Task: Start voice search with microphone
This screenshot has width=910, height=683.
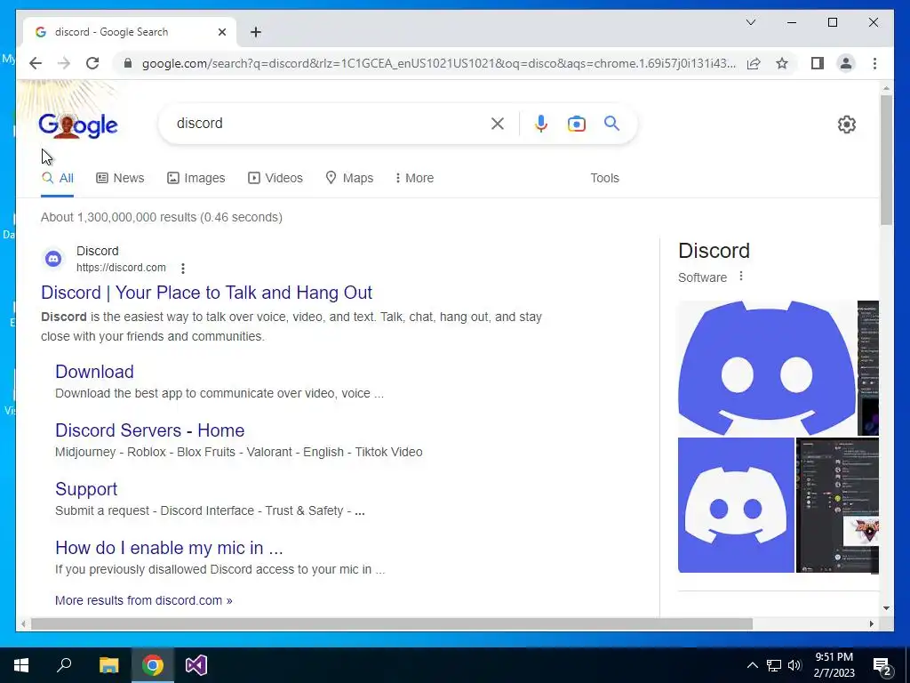Action: (541, 123)
